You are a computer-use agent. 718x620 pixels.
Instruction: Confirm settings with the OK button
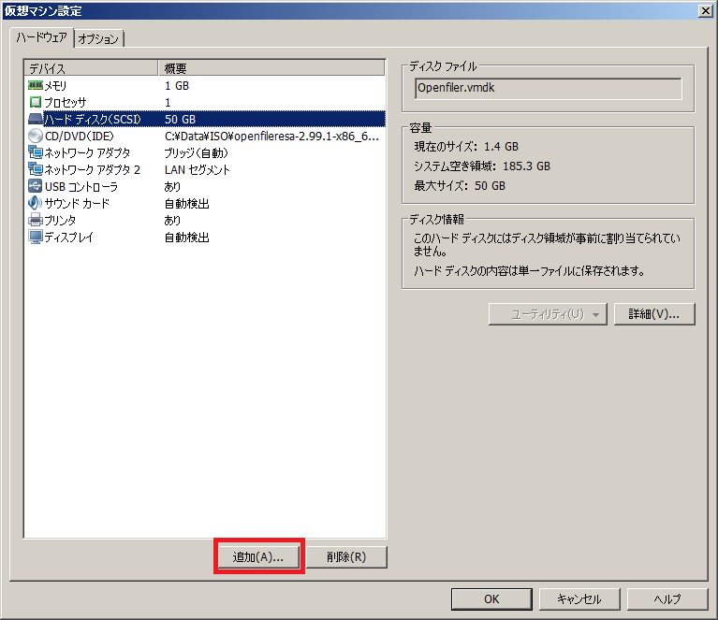coord(491,598)
